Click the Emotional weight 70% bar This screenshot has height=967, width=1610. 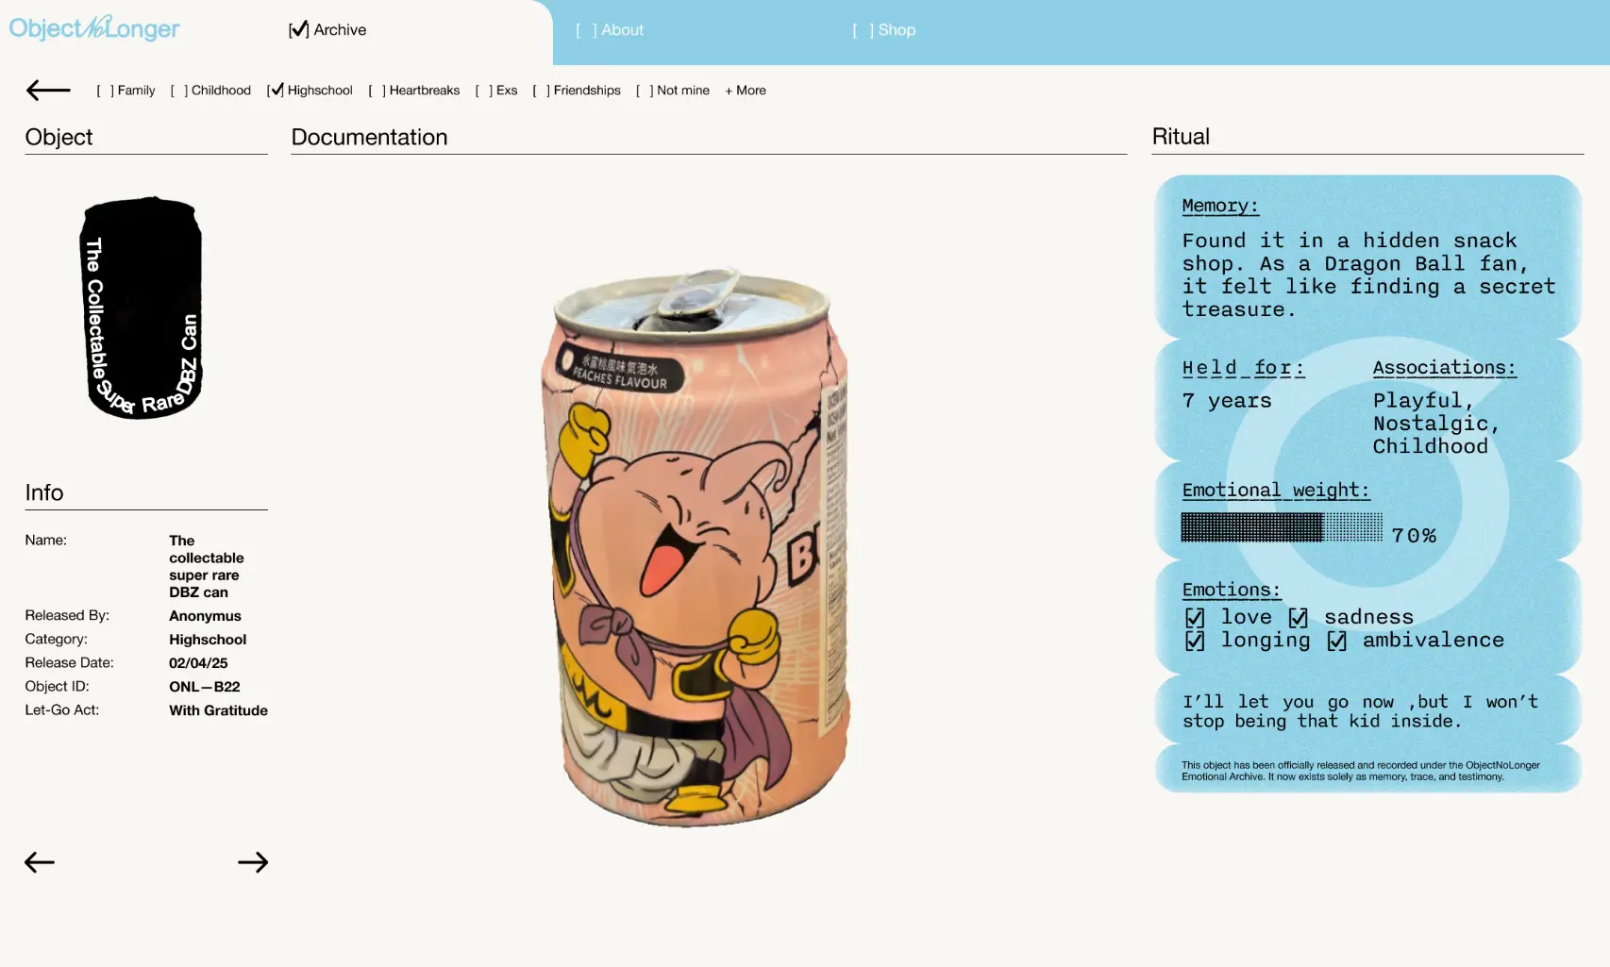pos(1281,527)
